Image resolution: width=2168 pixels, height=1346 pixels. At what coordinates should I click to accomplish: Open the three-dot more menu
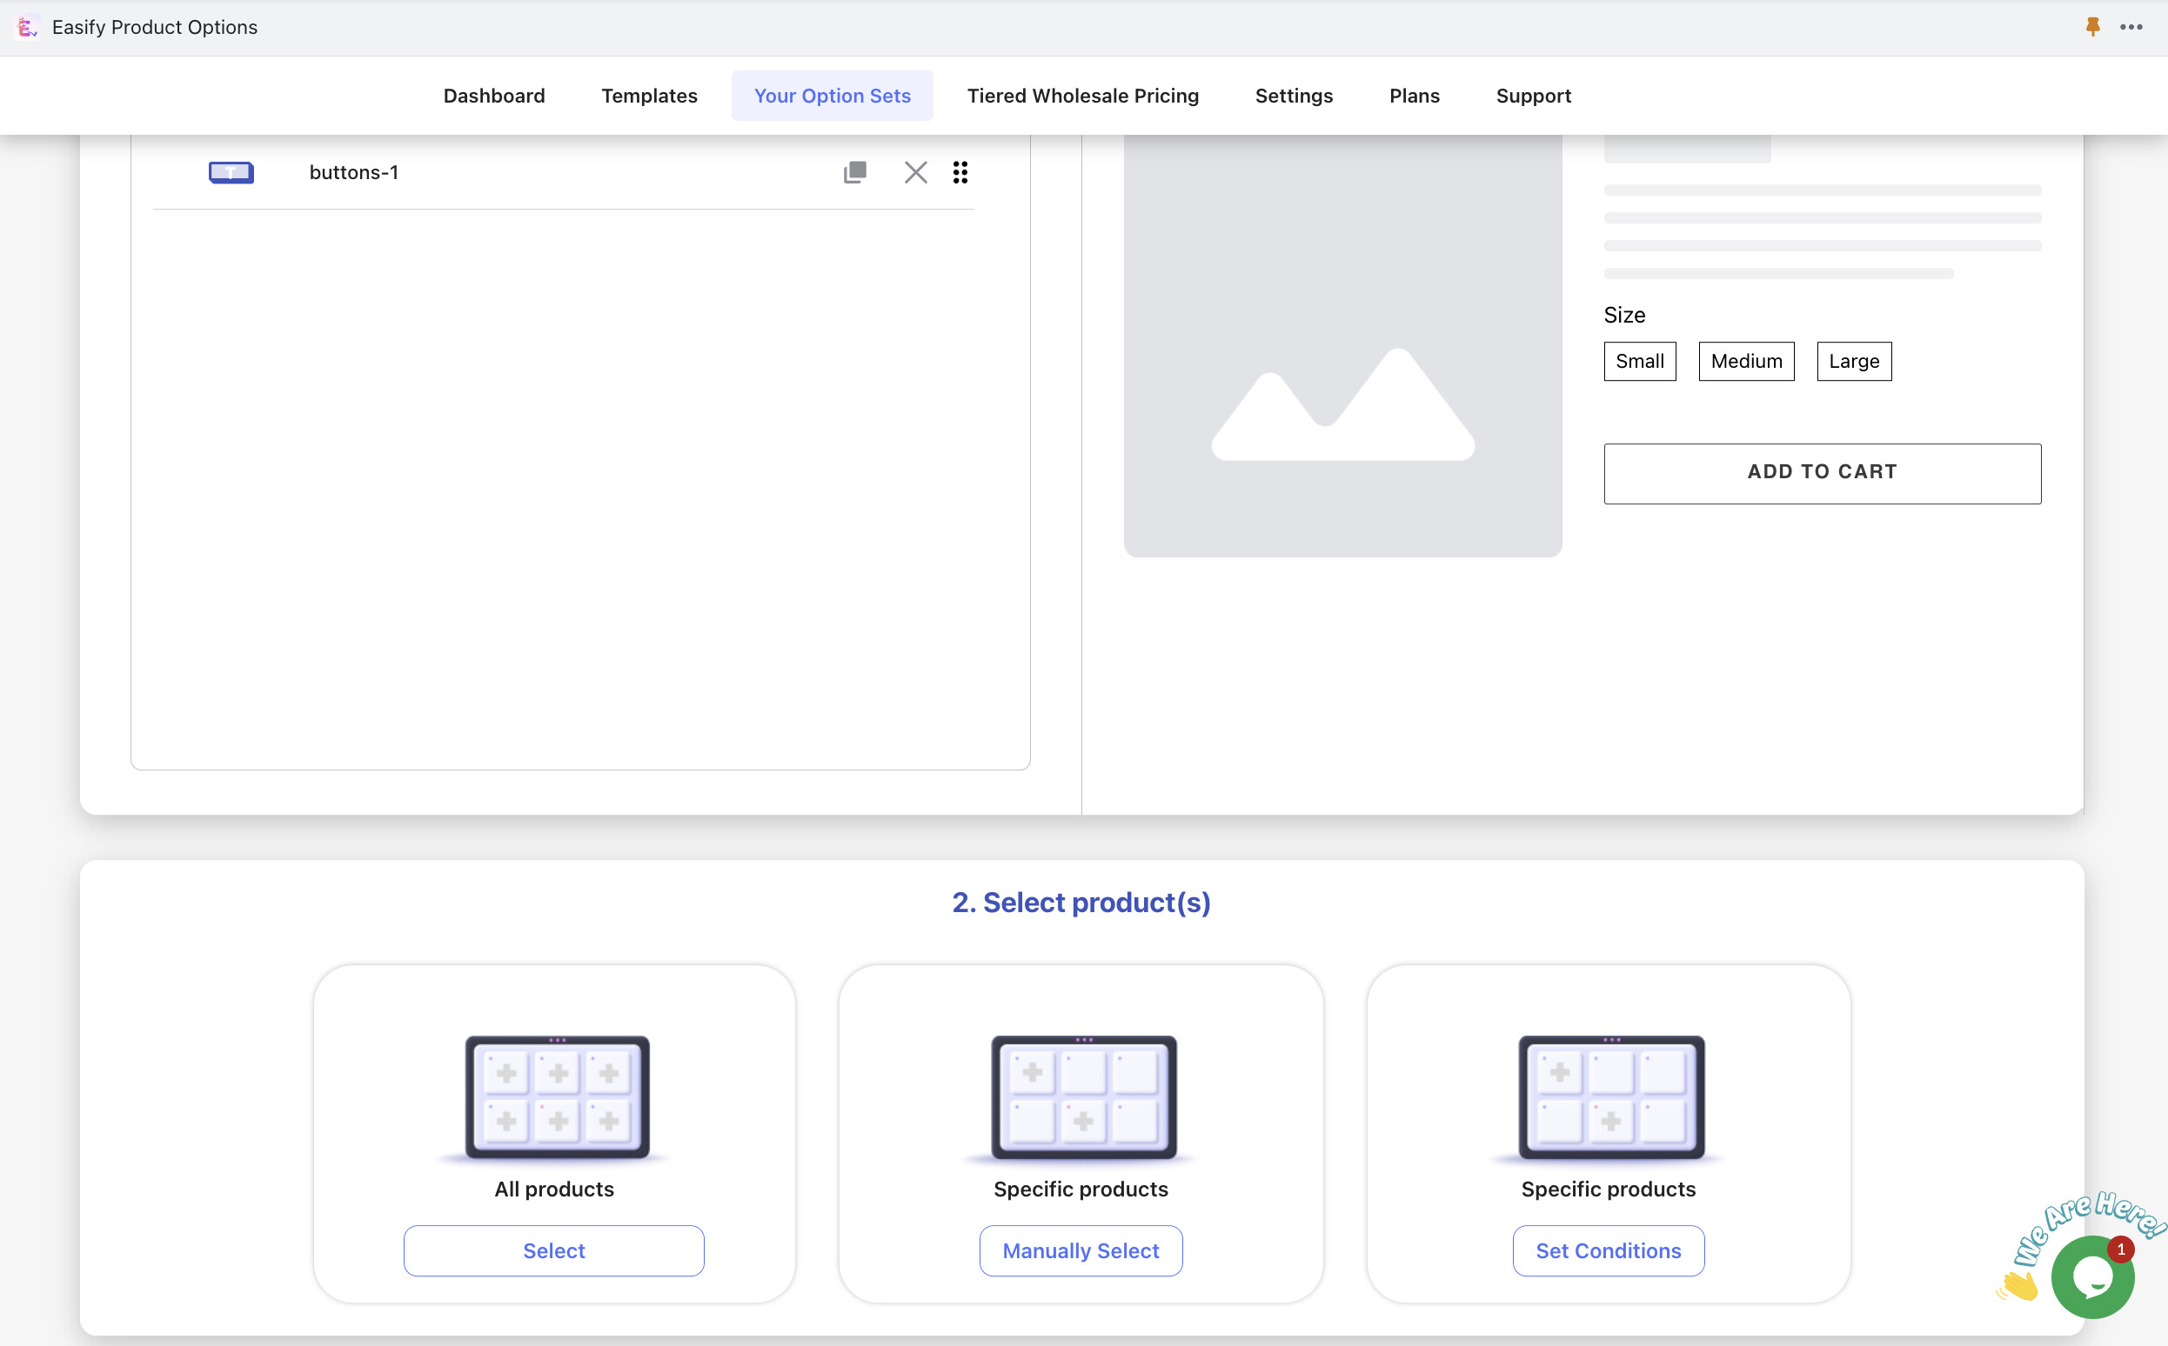point(2131,27)
